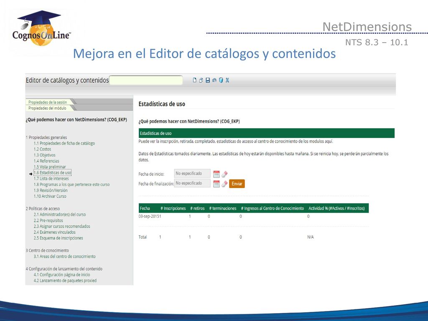
Task: Open 2.5 Esquema de inscripciones
Action: pyautogui.click(x=58, y=238)
